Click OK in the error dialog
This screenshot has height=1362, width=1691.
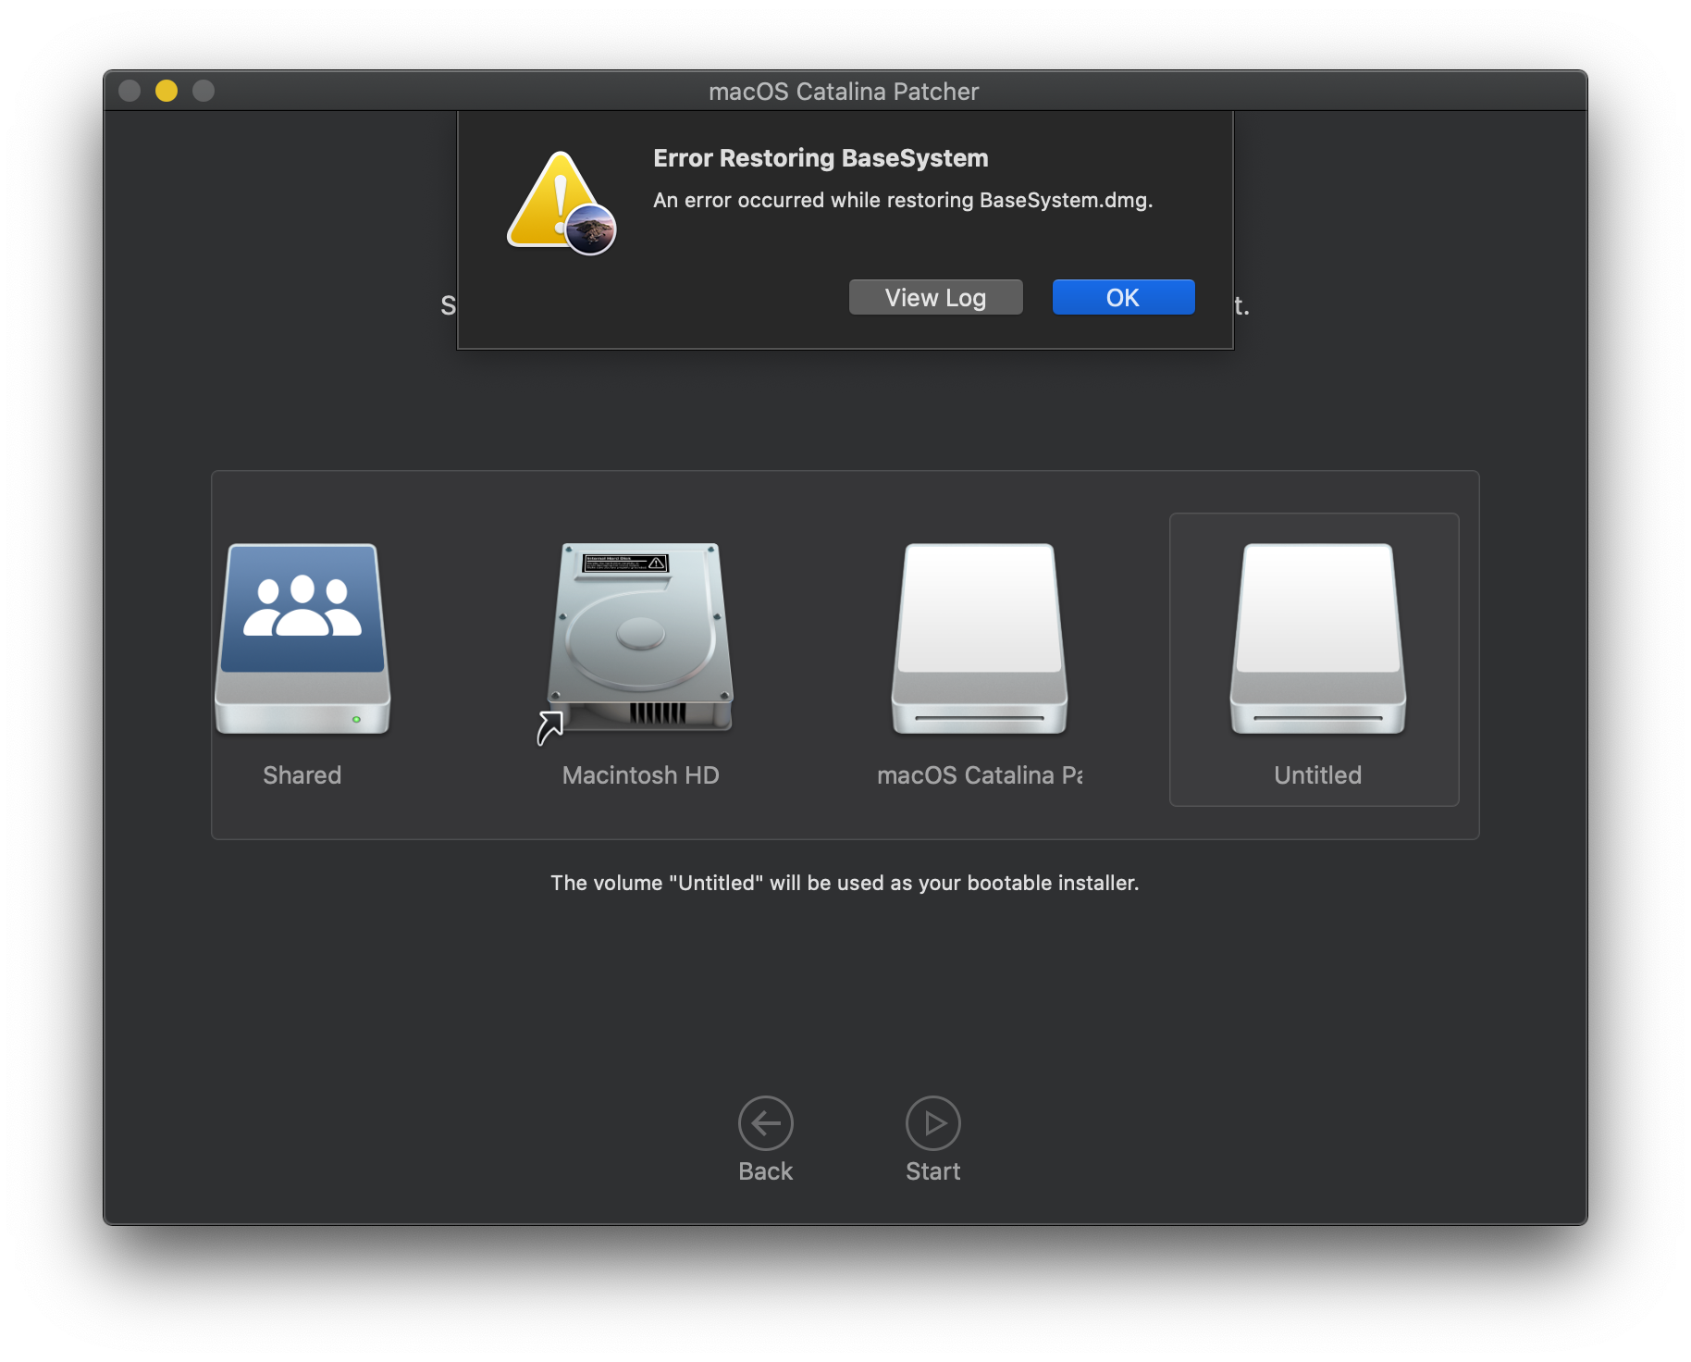pos(1123,297)
